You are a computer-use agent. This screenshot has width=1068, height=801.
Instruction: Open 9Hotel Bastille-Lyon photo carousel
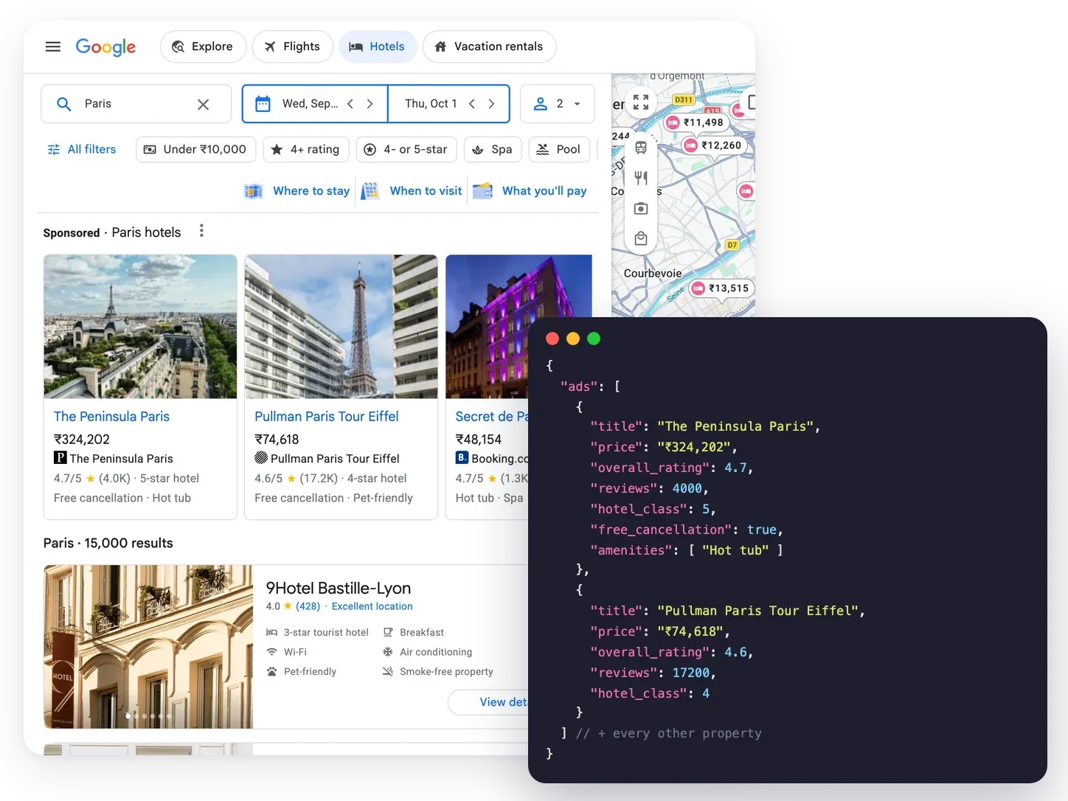(x=148, y=647)
